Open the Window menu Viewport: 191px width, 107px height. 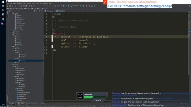click(x=45, y=3)
